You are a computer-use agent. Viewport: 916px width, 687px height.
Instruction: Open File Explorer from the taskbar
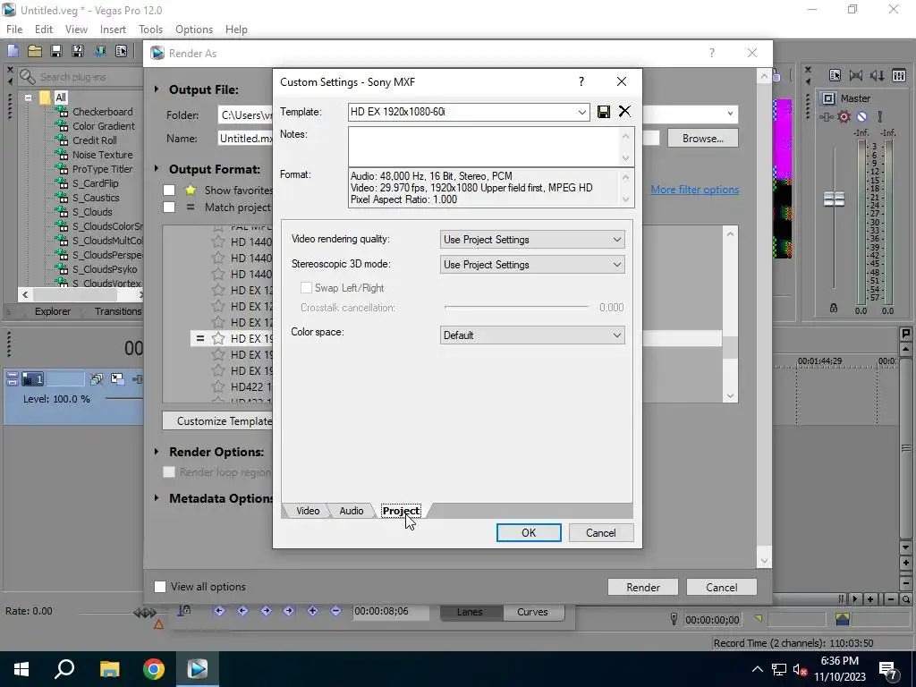[x=109, y=669]
